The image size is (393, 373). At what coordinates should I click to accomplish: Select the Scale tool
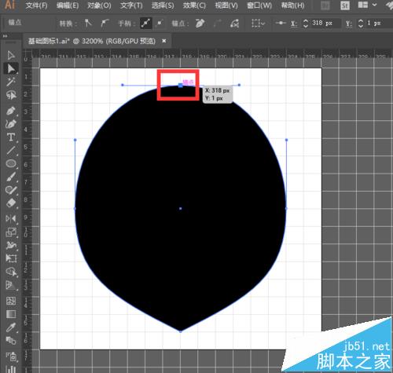click(11, 232)
